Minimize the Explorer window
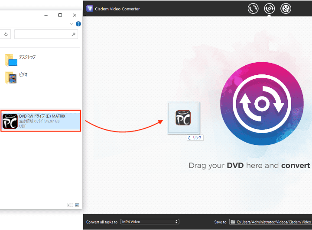The image size is (312, 230). point(45,15)
